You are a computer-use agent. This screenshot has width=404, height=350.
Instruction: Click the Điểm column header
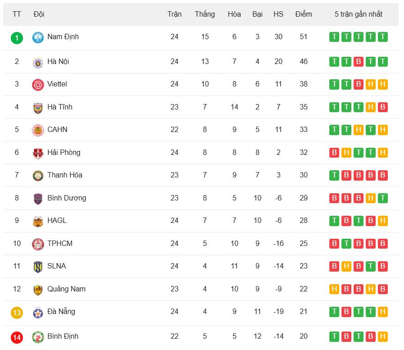[304, 14]
